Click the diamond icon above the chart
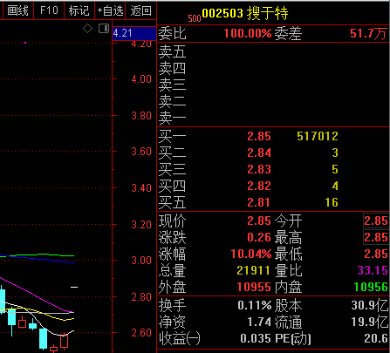Screen dimensions: 390x353 point(87,29)
